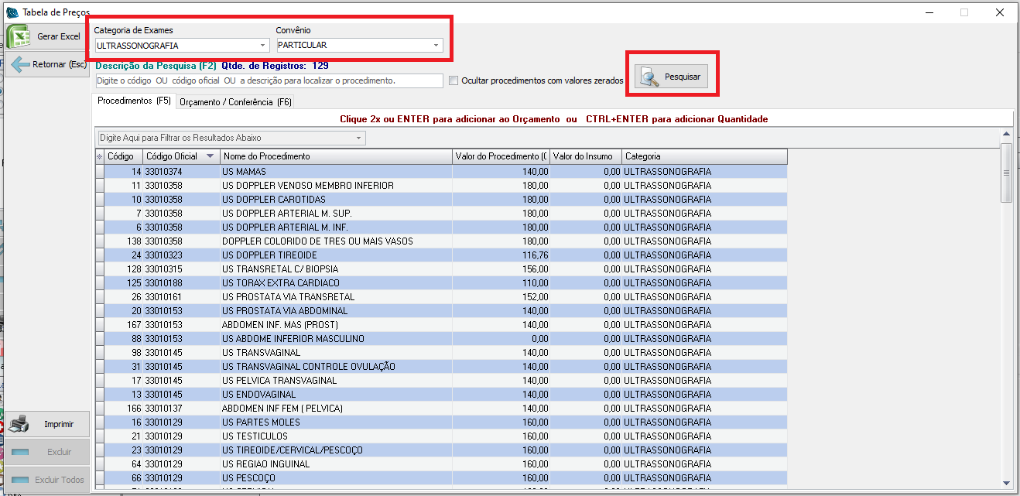Tick the row selector box for US TRANSVAGINAL
This screenshot has height=496, width=1020.
coord(99,353)
